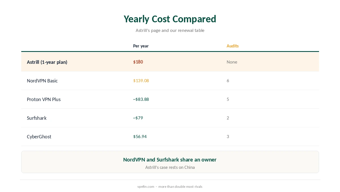Screen dimensions: 340x192
Task: Click the '3' audits value for CyberGhost
Action: [228, 137]
